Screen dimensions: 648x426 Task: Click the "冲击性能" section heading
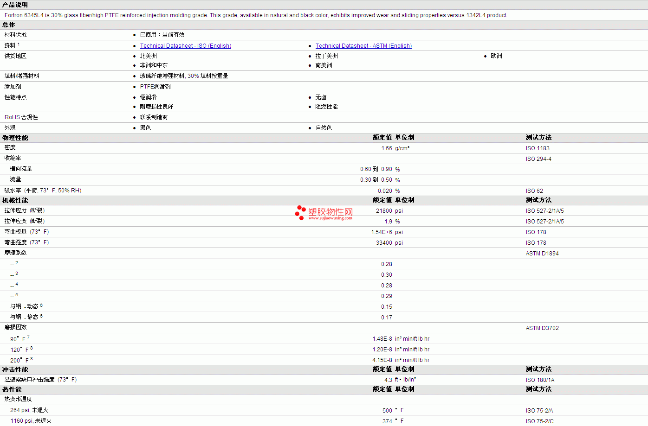[x=15, y=369]
